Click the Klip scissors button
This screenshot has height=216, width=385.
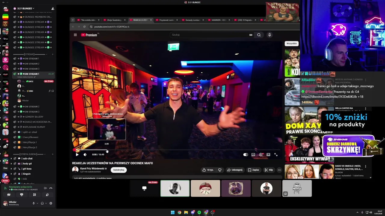point(269,170)
